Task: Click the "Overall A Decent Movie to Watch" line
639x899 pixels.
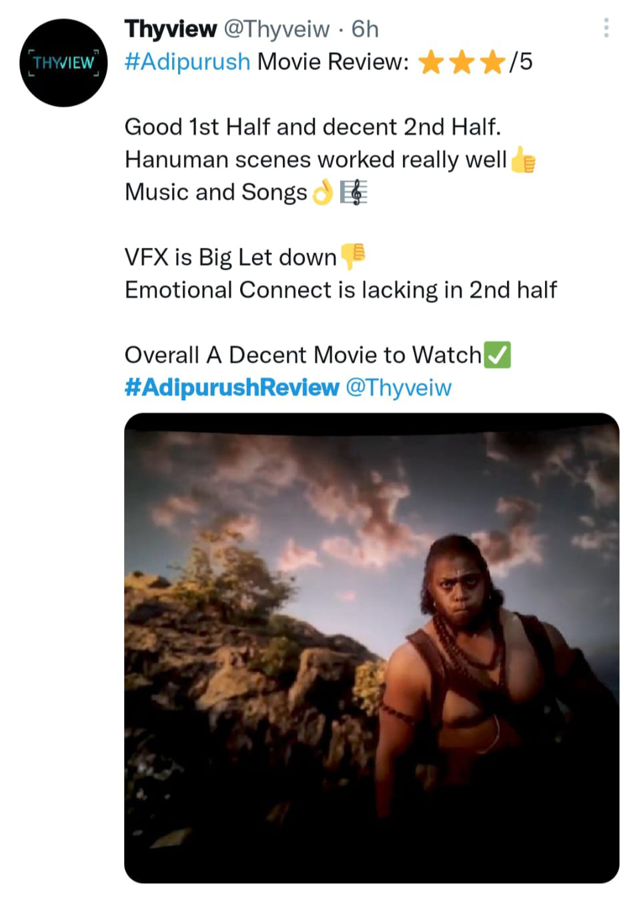Action: [303, 355]
